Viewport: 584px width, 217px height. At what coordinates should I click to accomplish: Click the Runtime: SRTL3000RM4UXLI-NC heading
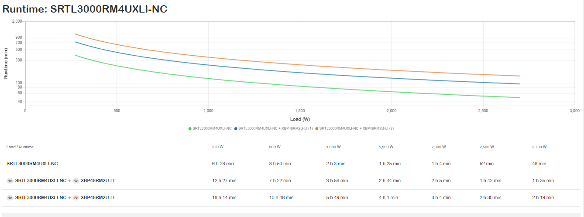tap(85, 9)
